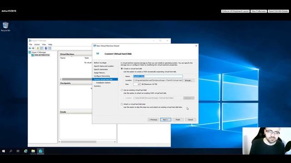Go to Specify Generation wizard step
Image resolution: width=291 pixels, height=163 pixels.
pos(101,69)
